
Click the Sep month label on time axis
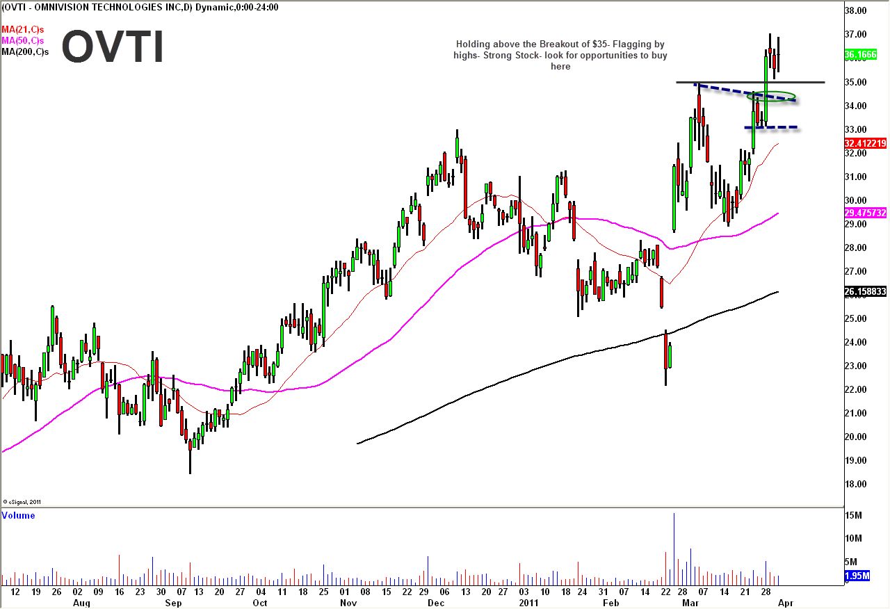173,603
